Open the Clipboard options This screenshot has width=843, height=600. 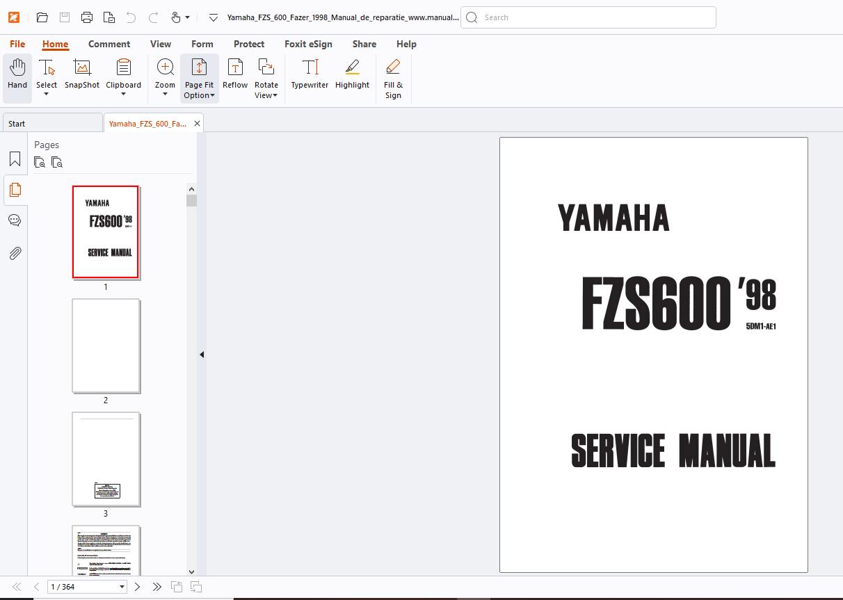pyautogui.click(x=123, y=77)
